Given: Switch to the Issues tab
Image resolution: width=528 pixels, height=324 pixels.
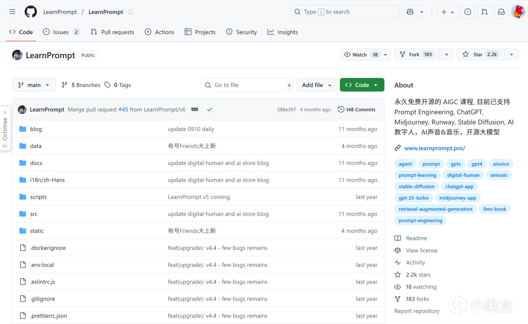Looking at the screenshot, I should click(61, 32).
